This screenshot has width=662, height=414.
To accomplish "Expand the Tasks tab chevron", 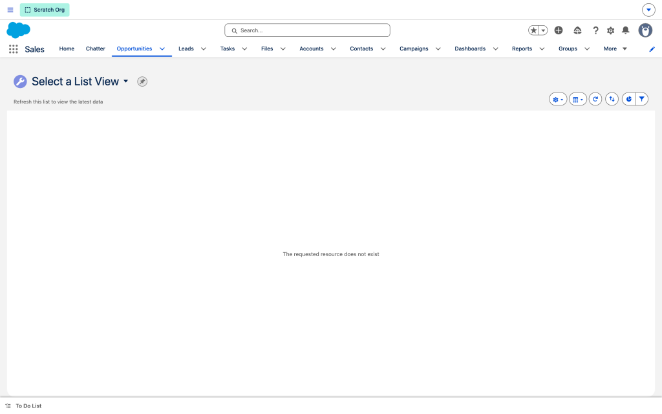I will 244,49.
